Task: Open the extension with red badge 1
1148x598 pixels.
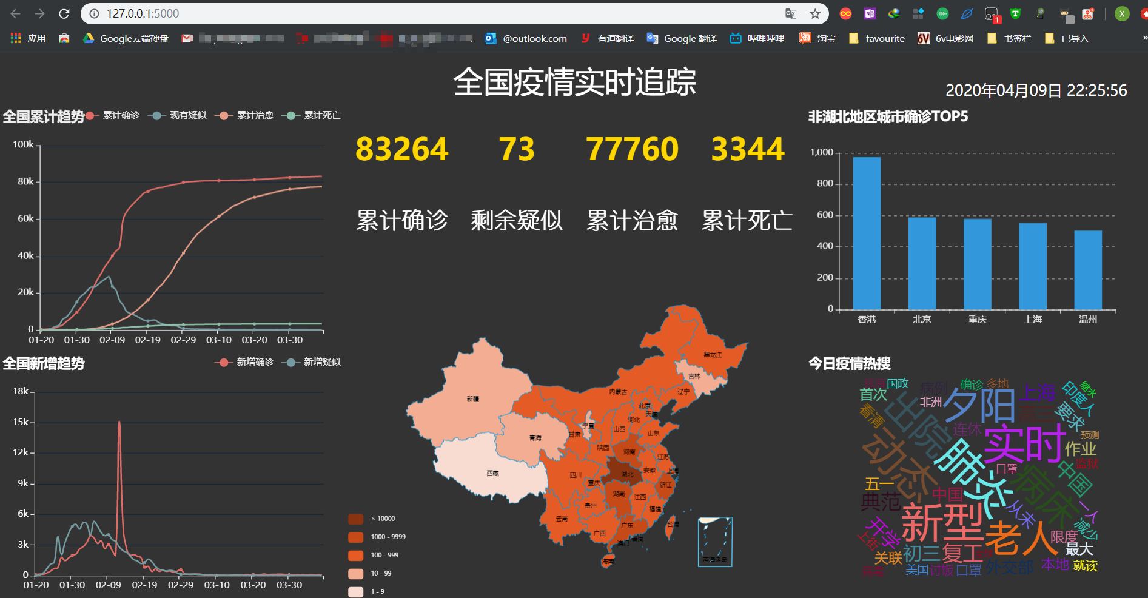Action: tap(992, 15)
